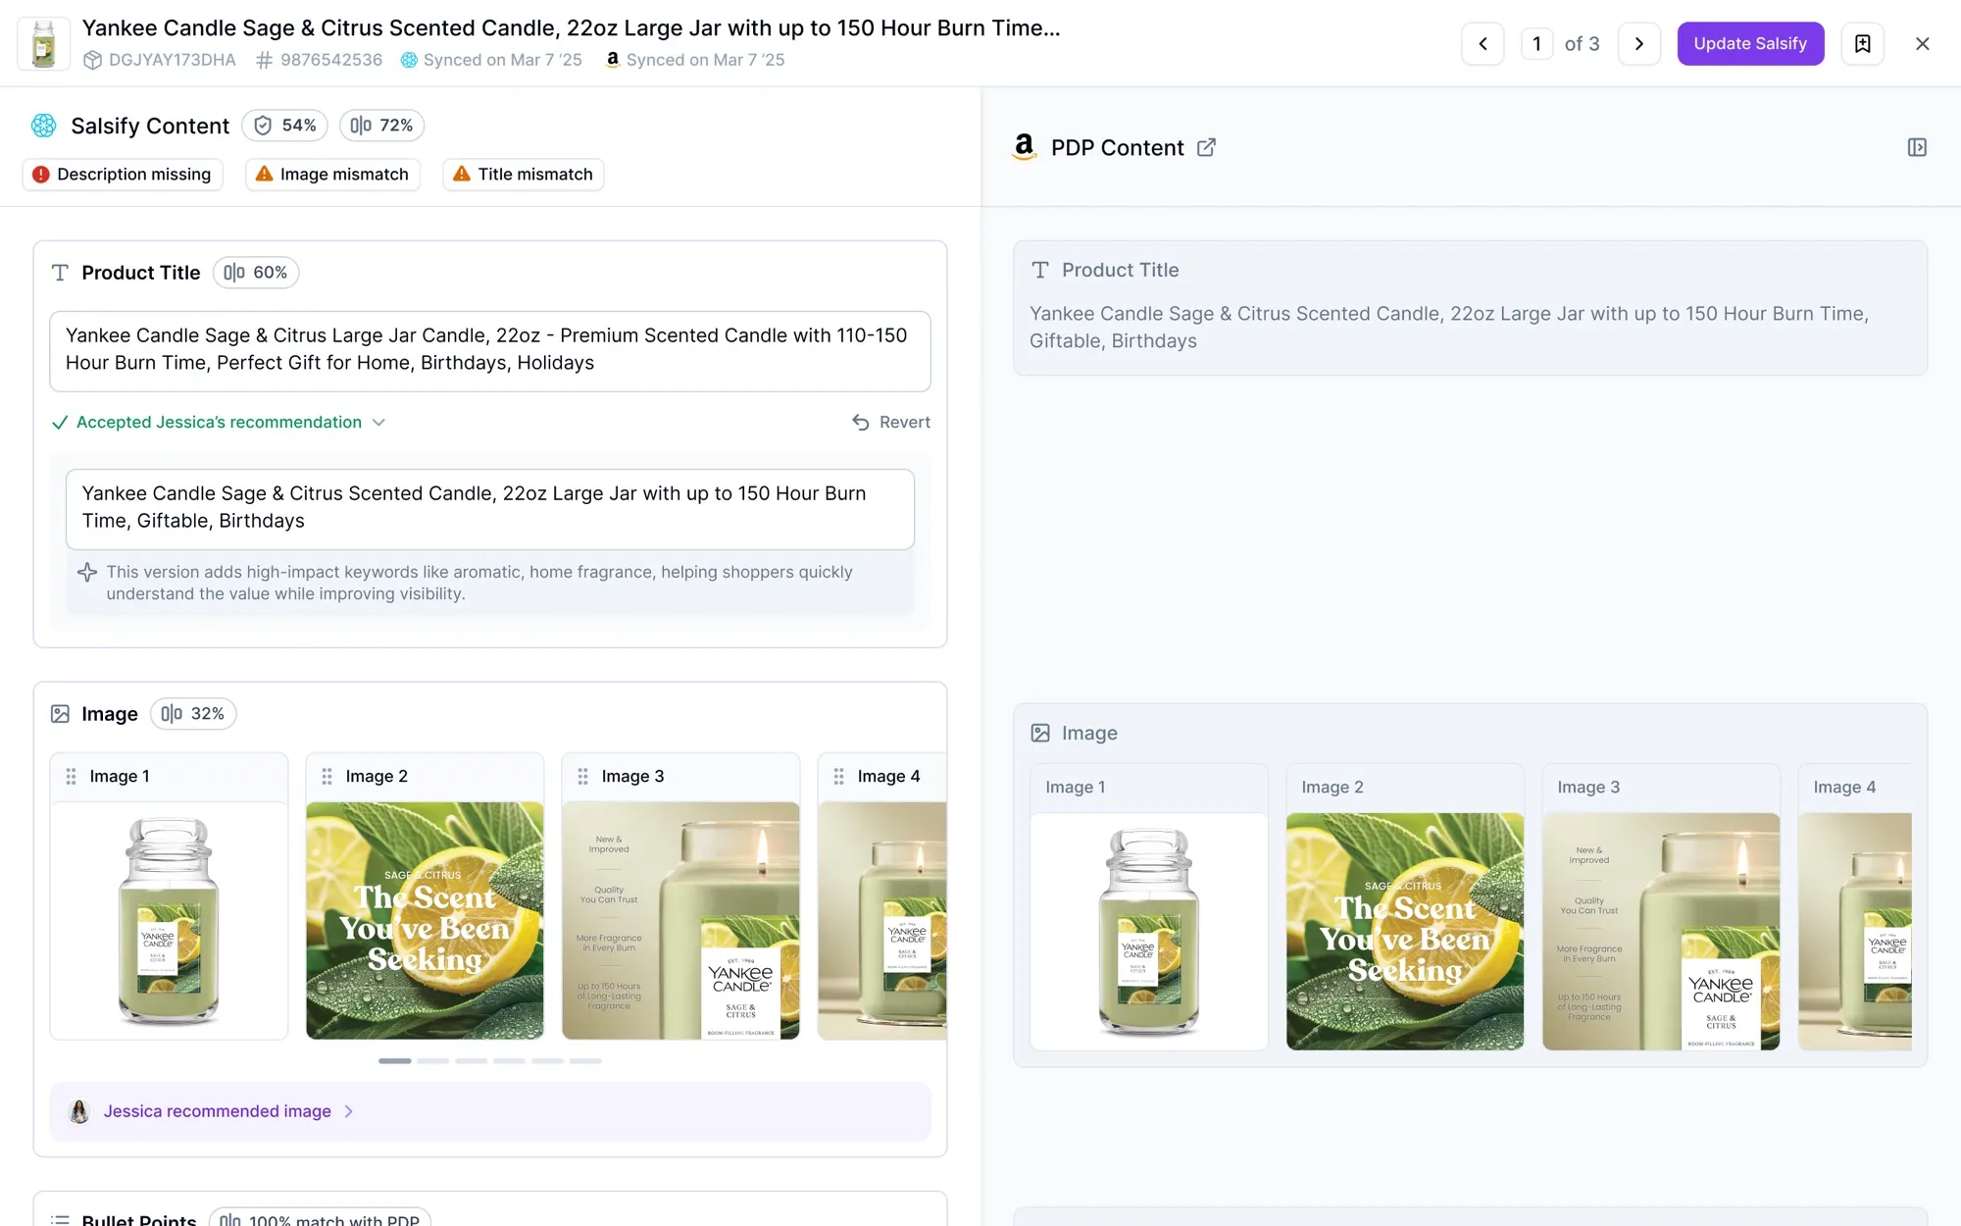
Task: Click the Amazon logo beside PDP Content
Action: (1024, 147)
